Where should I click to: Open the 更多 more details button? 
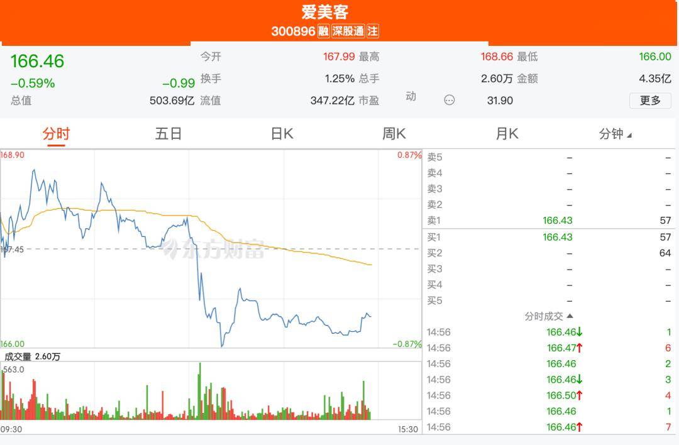click(x=650, y=101)
